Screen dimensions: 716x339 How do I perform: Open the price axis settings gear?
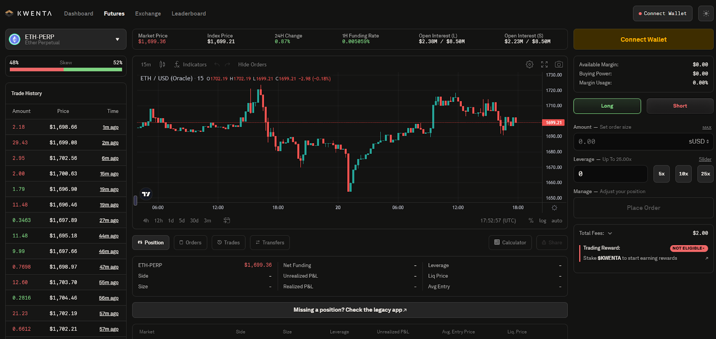554,208
